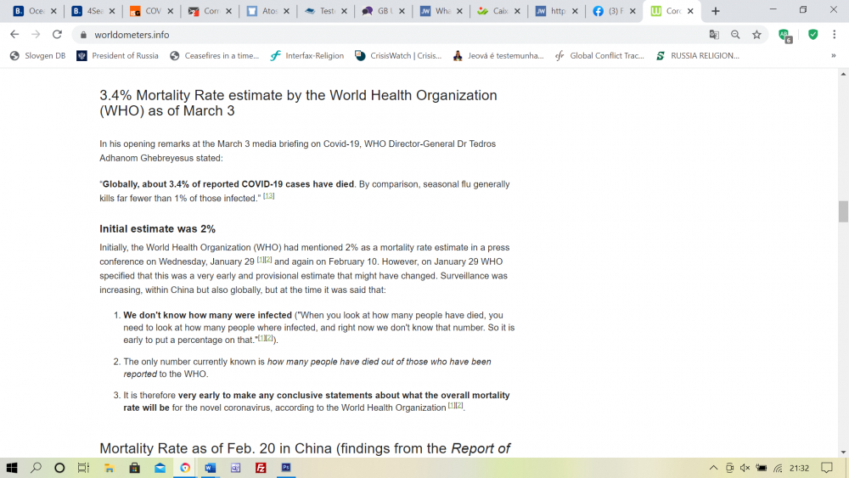Screen dimensions: 849x478
Task: Open the green shield extension
Action: [812, 35]
